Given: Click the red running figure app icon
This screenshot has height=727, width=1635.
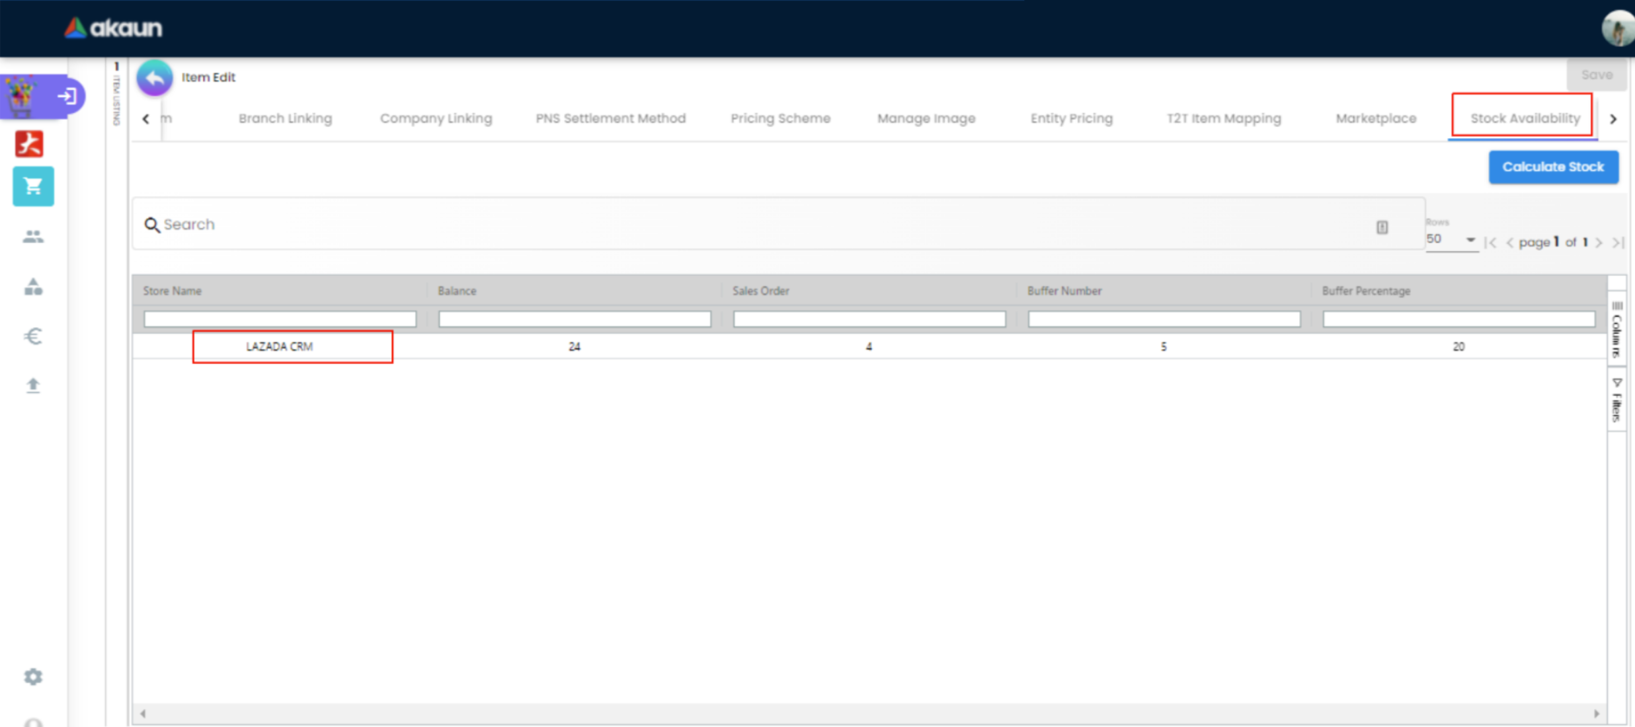Looking at the screenshot, I should coord(30,143).
